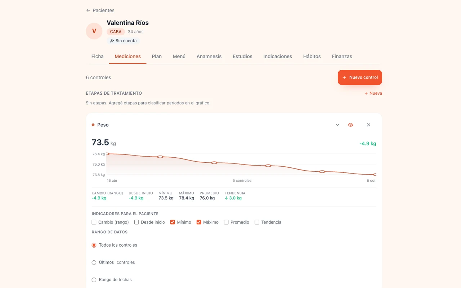
Task: Click the Tendencia 3.0 kg value
Action: click(233, 198)
